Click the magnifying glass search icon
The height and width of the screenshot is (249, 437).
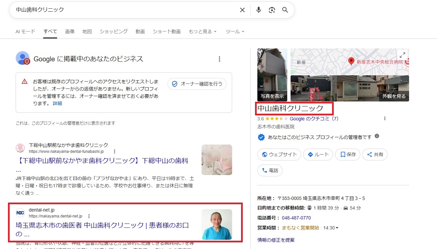click(285, 10)
